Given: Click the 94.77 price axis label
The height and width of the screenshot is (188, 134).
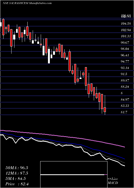Looking at the screenshot, I should pyautogui.click(x=125, y=62).
